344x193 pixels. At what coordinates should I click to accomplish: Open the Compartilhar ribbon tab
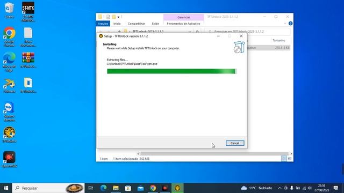[x=136, y=24]
